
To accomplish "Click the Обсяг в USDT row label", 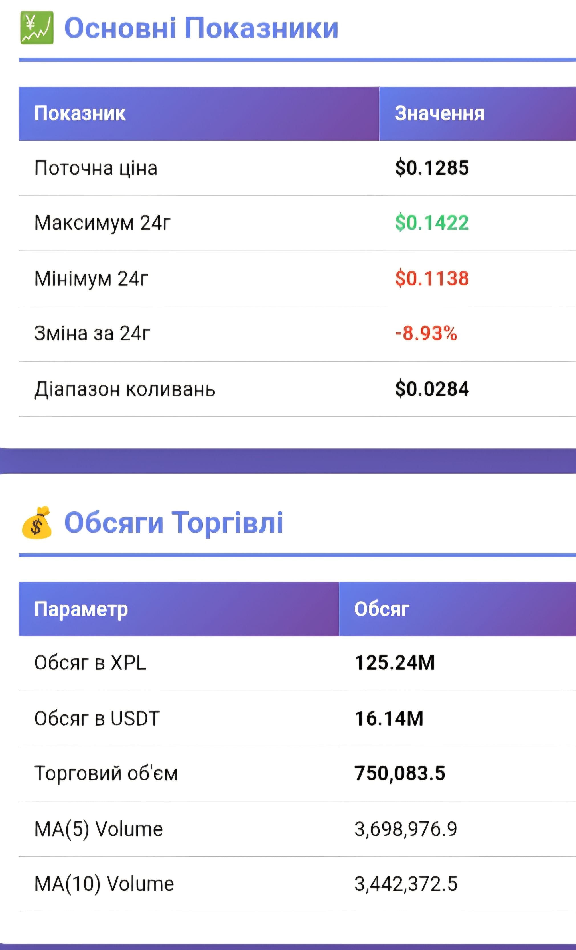I will tap(97, 719).
